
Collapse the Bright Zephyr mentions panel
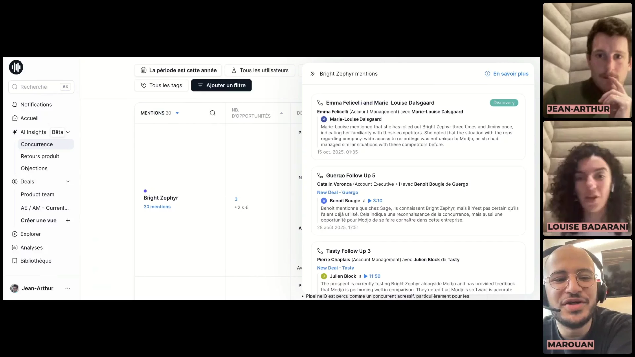coord(312,74)
